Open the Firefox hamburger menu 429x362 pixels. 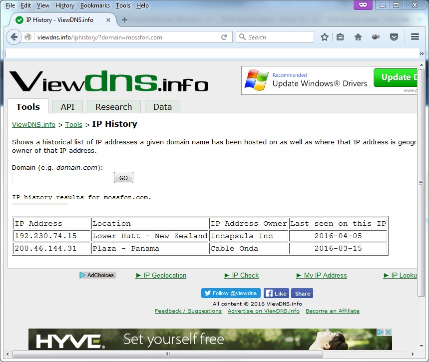(415, 37)
